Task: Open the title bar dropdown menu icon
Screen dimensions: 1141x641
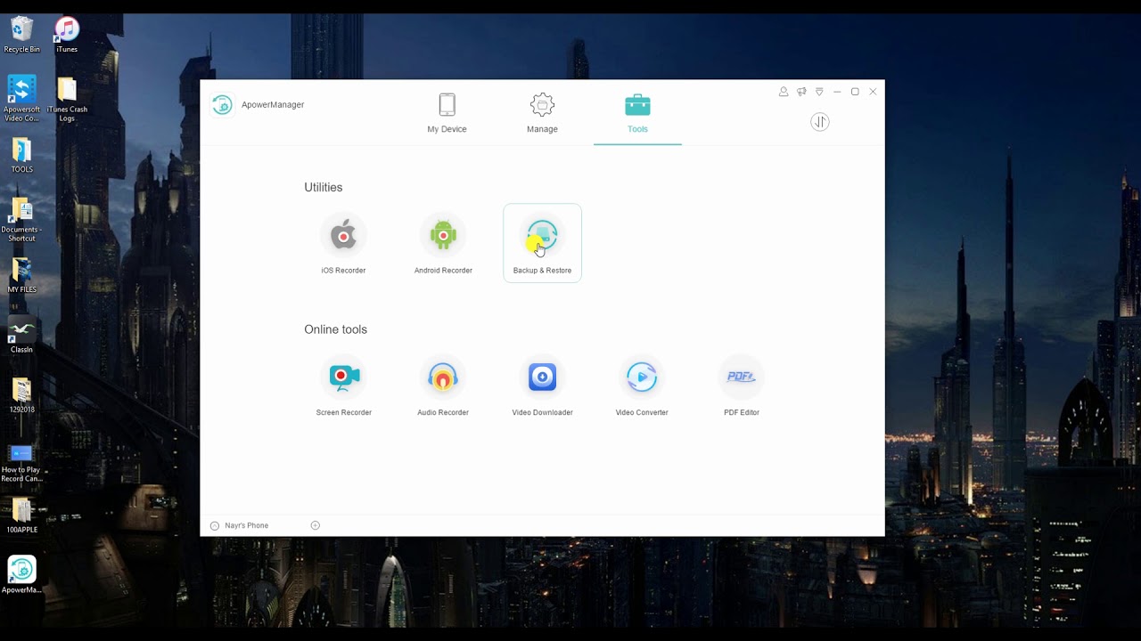Action: 819,92
